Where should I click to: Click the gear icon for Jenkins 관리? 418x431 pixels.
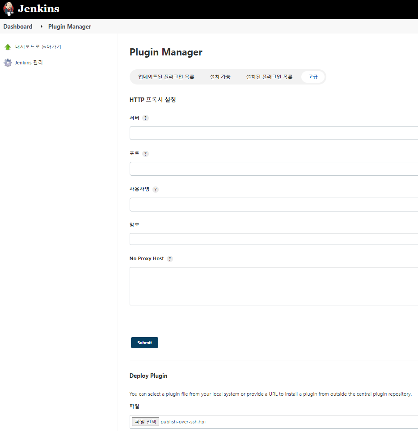pyautogui.click(x=8, y=63)
